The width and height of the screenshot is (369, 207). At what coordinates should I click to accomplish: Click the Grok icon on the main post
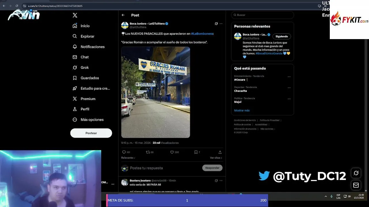pyautogui.click(x=216, y=24)
